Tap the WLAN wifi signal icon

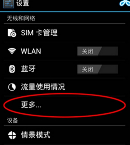(x=12, y=51)
